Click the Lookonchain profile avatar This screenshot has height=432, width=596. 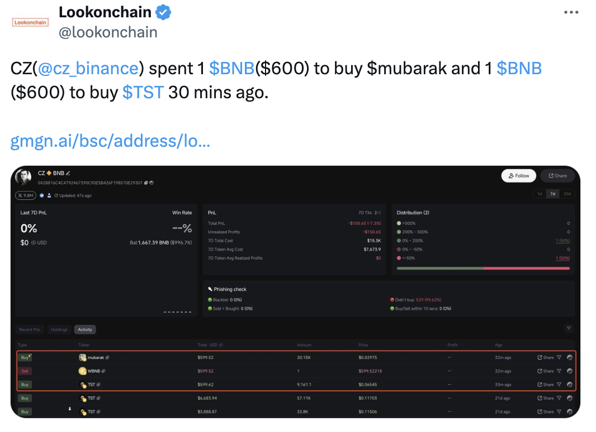coord(30,22)
